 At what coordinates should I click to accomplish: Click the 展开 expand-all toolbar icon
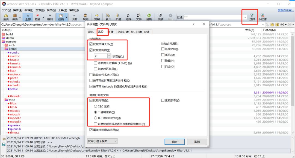click(x=108, y=17)
